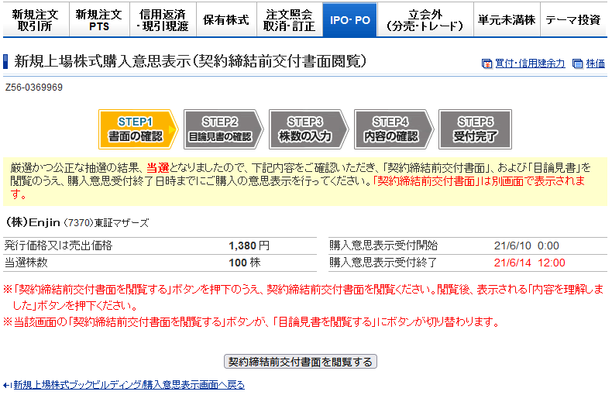Open the 単元未満株 tab
Viewport: 612px width, 395px height.
pyautogui.click(x=506, y=20)
